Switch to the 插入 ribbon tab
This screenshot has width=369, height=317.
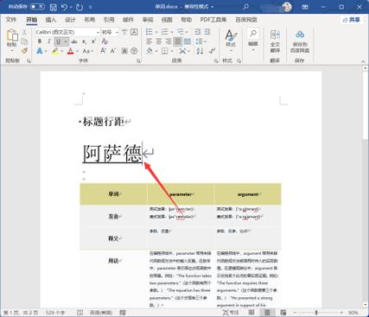(51, 20)
